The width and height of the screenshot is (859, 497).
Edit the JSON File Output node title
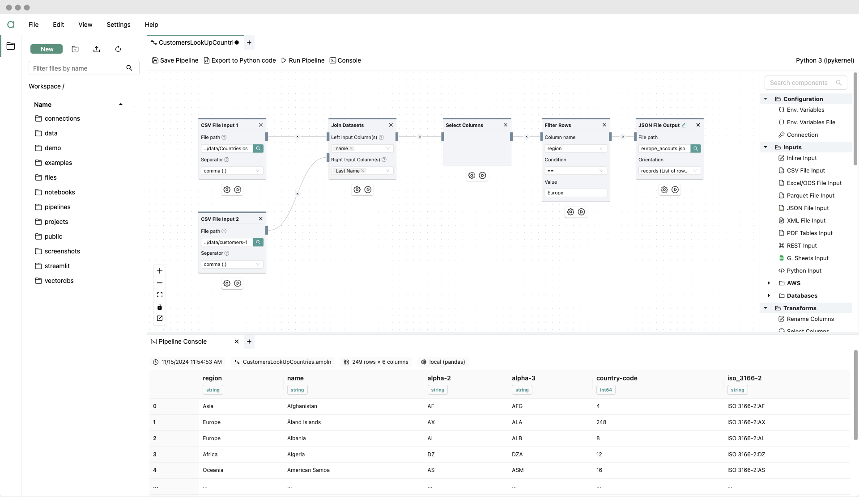(x=684, y=125)
